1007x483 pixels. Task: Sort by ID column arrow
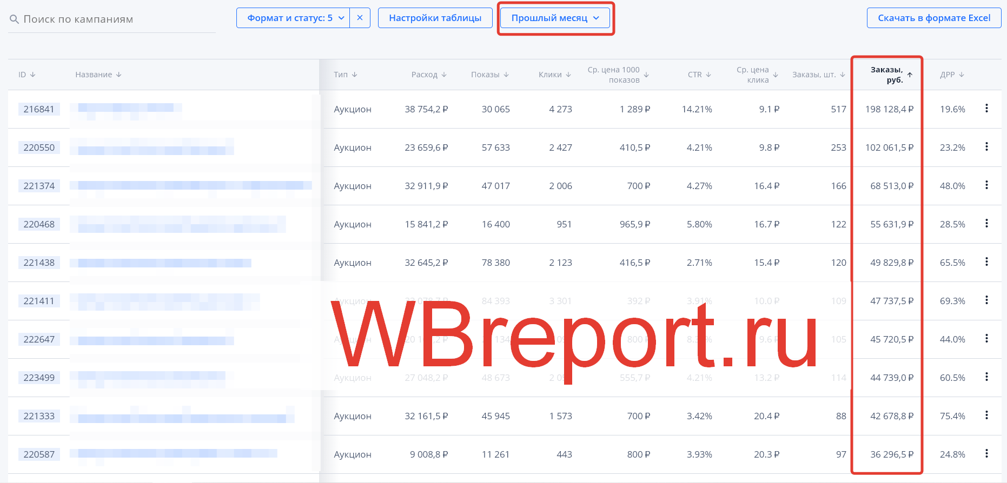(x=33, y=75)
